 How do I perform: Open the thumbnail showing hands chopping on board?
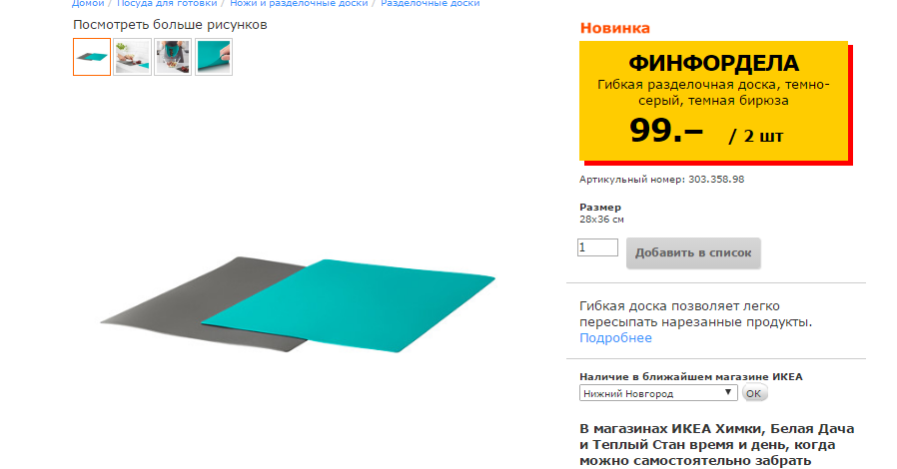pyautogui.click(x=132, y=57)
